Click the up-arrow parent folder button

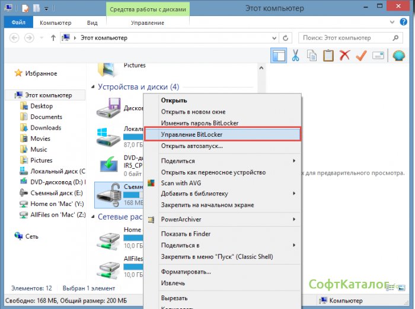(x=53, y=38)
